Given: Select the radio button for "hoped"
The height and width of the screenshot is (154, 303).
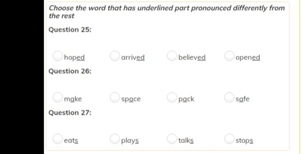Looking at the screenshot, I should 58,56.
